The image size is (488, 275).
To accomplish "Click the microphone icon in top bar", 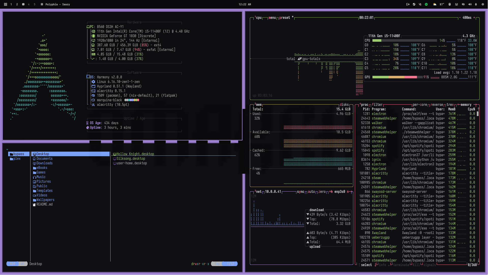I will [476, 4].
